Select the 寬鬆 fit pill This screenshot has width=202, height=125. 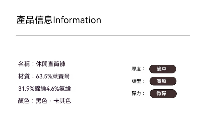pyautogui.click(x=163, y=81)
